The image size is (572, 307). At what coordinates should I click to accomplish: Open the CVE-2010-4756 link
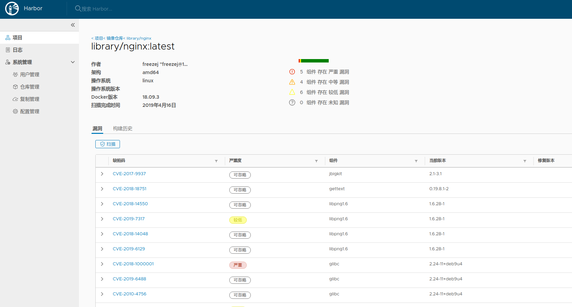tap(130, 294)
